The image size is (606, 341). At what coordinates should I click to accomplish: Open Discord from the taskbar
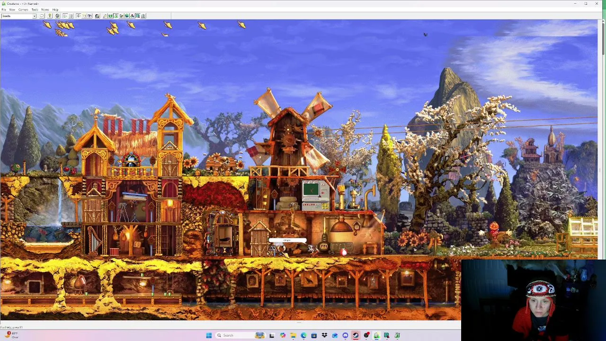[x=345, y=335]
